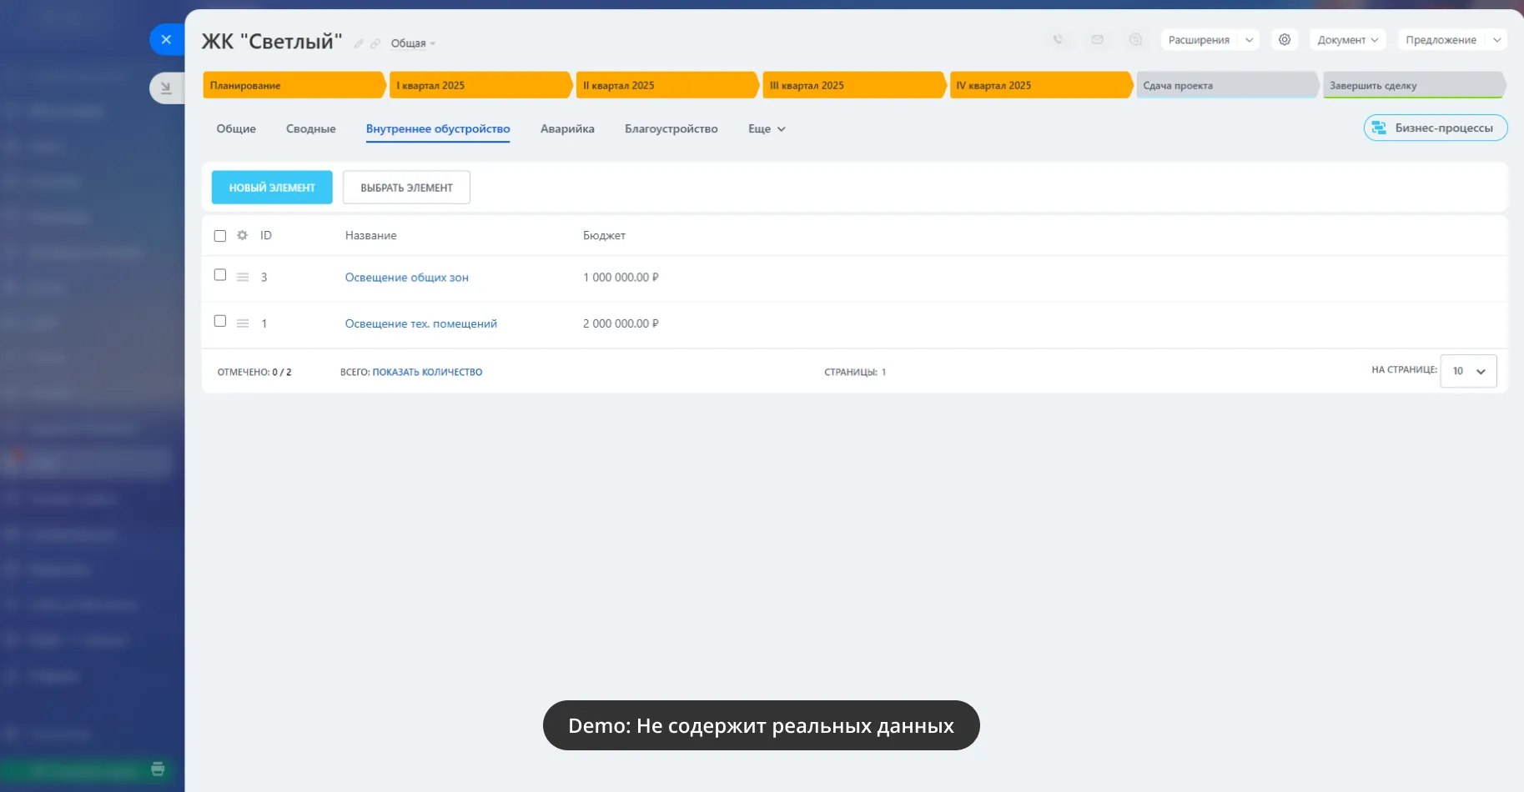Screen dimensions: 1524x792
Task: Expand the Предложение dropdown arrow
Action: point(1496,40)
